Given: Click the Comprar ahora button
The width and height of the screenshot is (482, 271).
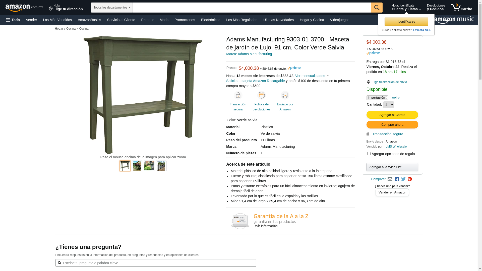Looking at the screenshot, I should click(392, 125).
